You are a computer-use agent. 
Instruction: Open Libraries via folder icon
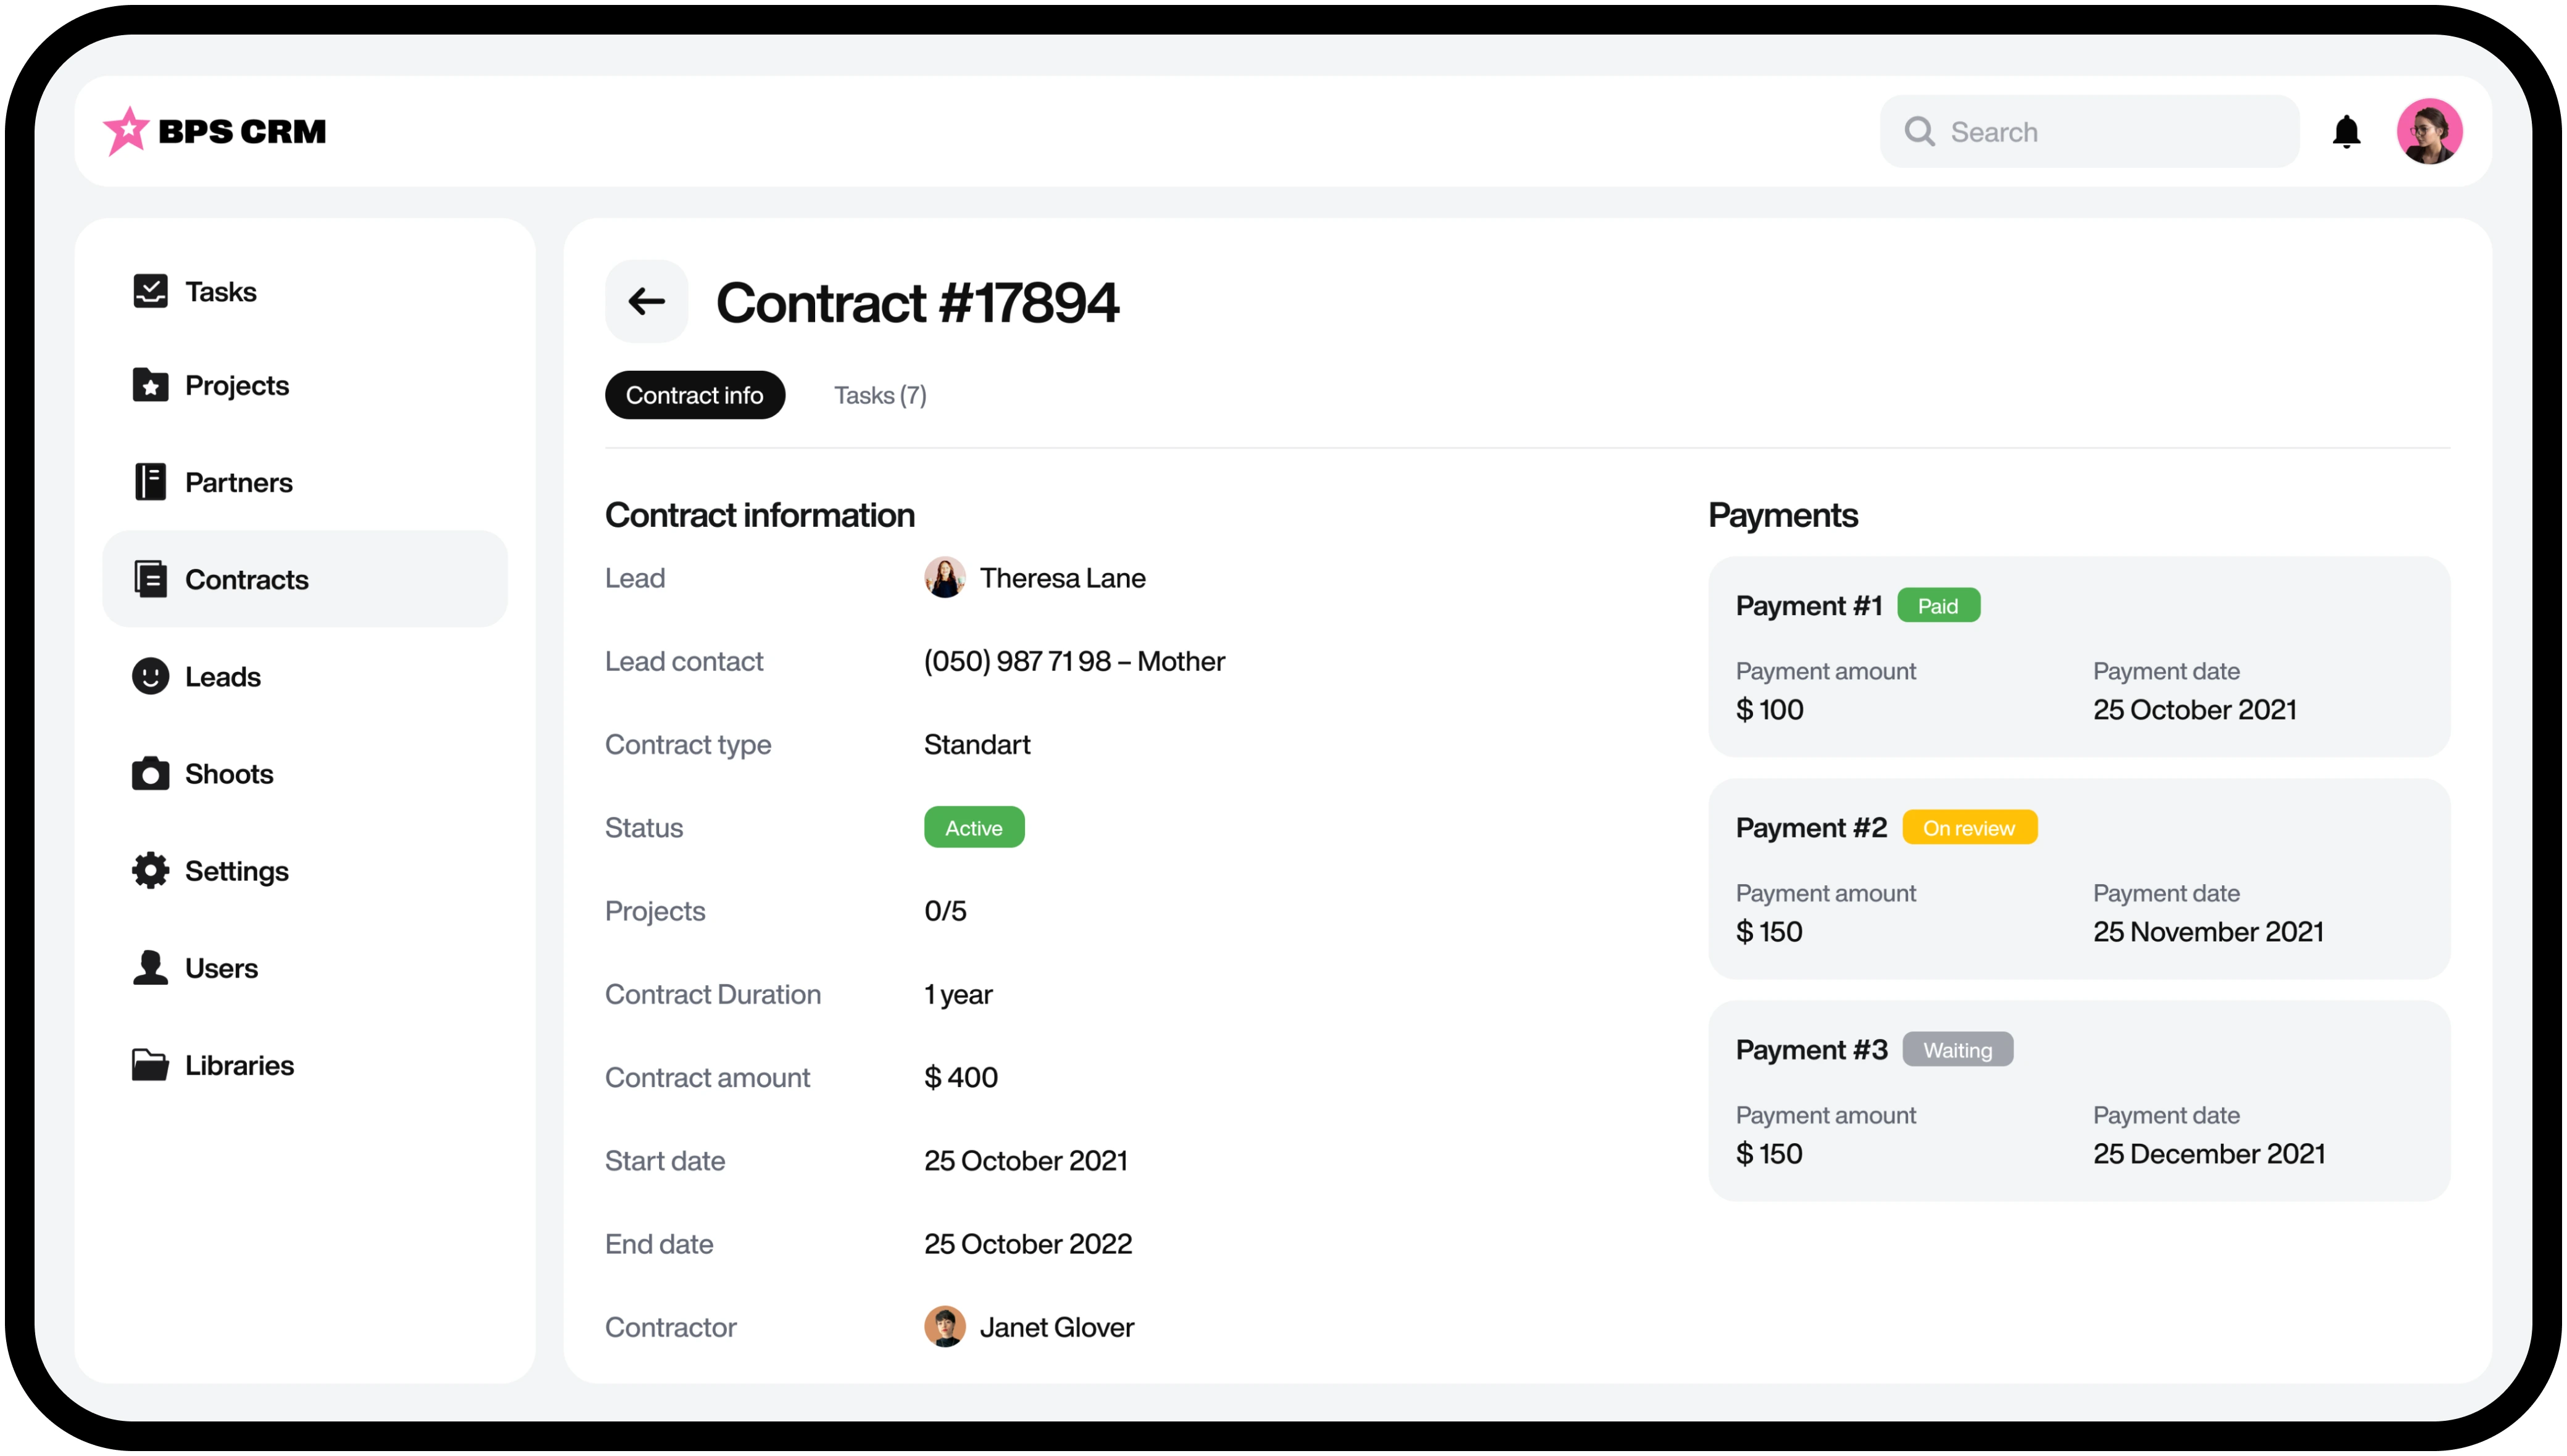tap(150, 1065)
